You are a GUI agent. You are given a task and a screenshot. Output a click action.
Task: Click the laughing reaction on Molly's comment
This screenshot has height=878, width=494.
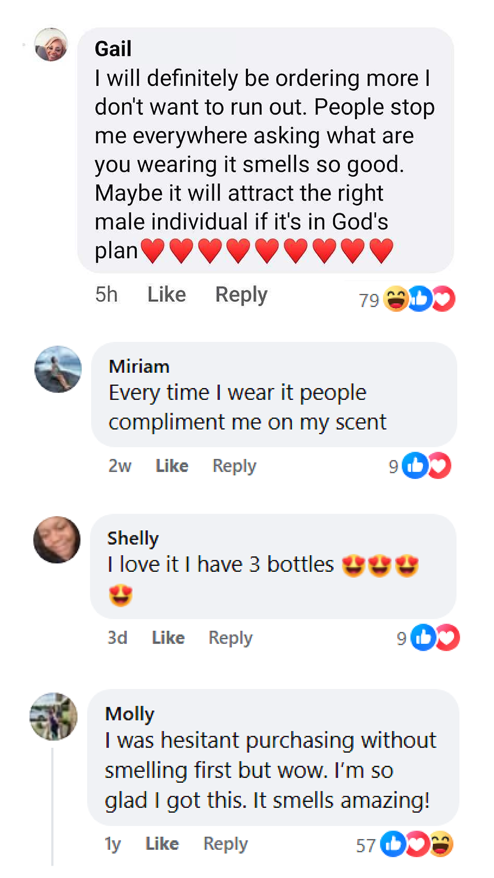(441, 844)
